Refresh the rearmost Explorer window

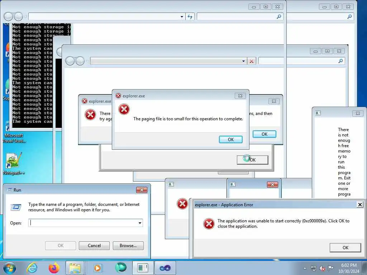(190, 16)
